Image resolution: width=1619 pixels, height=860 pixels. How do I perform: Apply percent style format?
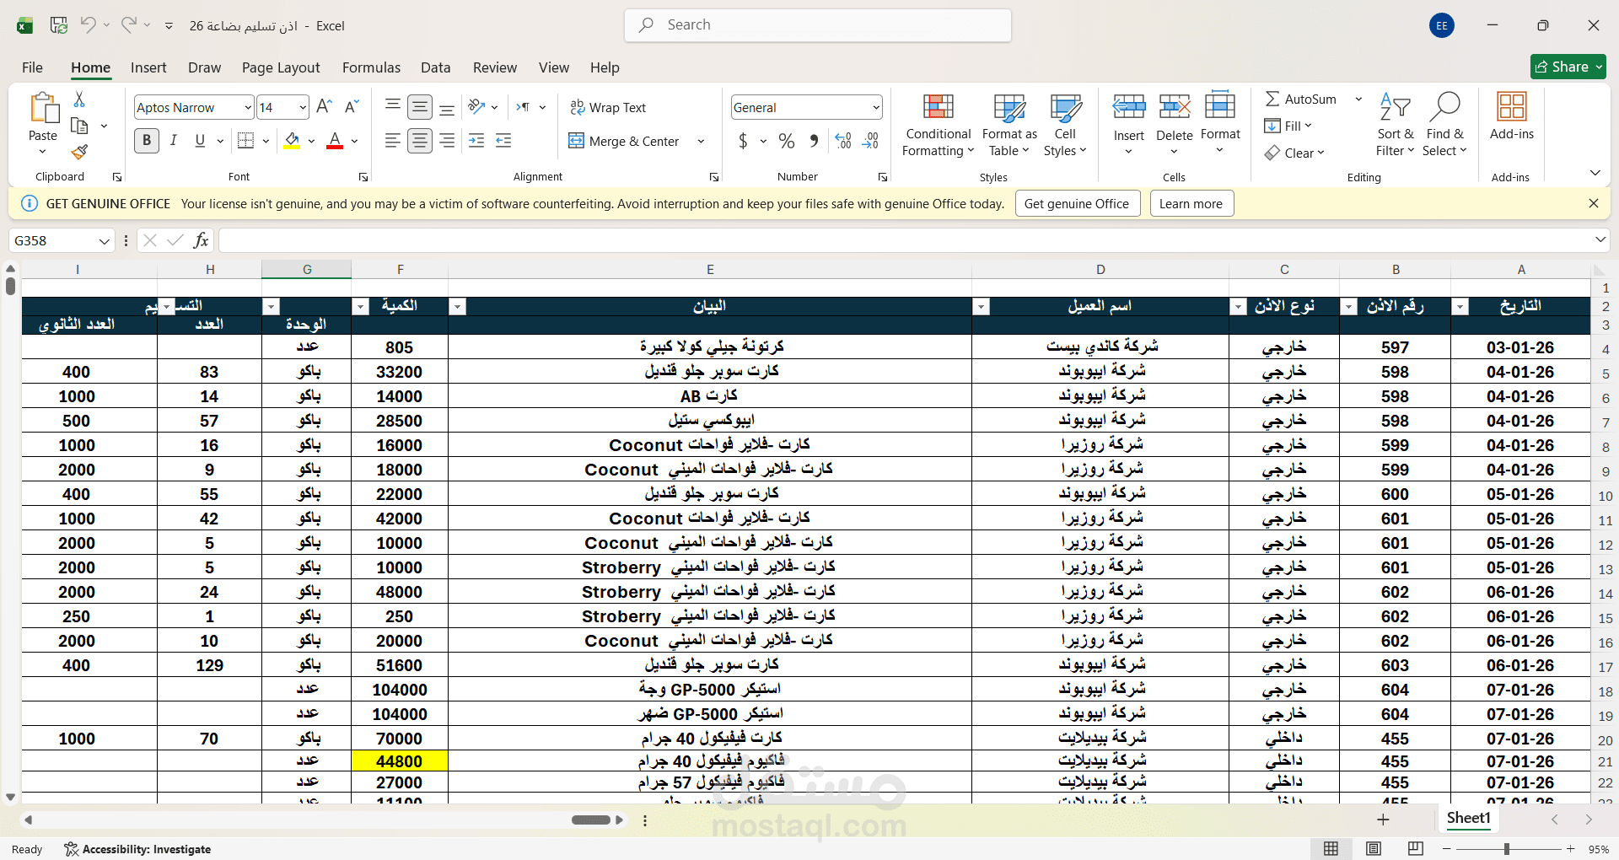(787, 141)
